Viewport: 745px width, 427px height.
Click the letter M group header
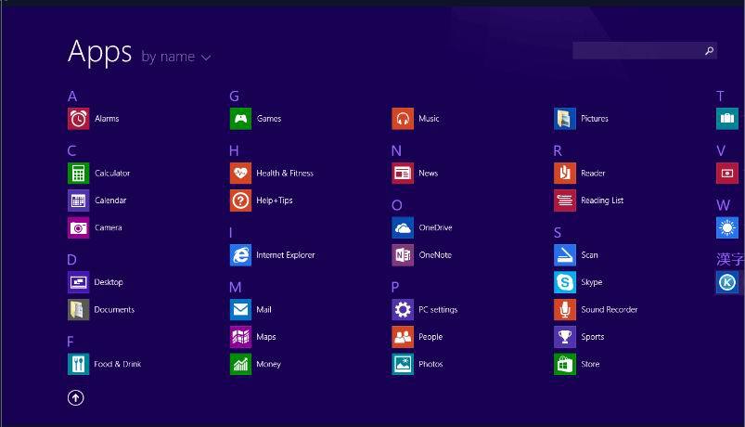click(235, 287)
